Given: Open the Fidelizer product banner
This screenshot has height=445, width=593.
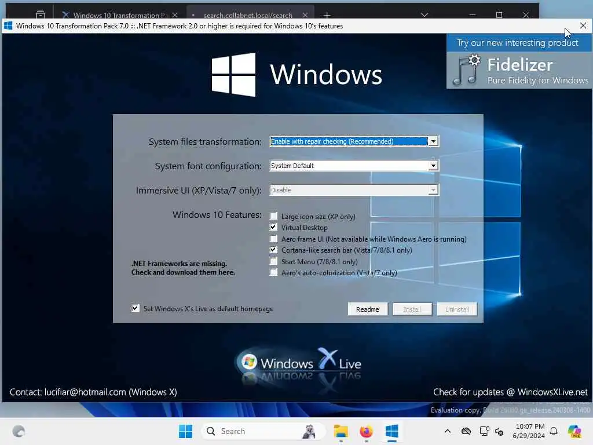Looking at the screenshot, I should [519, 70].
